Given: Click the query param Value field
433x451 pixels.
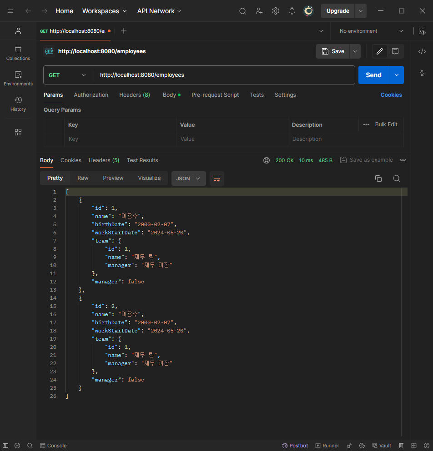Looking at the screenshot, I should [232, 139].
